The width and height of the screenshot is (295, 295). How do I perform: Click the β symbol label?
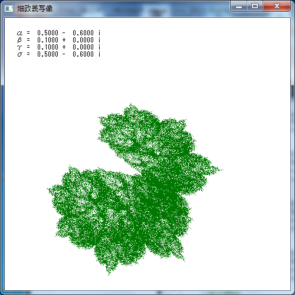click(x=19, y=40)
